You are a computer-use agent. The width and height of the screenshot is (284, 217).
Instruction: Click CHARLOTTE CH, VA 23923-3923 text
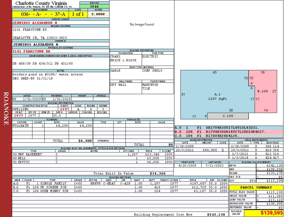[x=40, y=38]
